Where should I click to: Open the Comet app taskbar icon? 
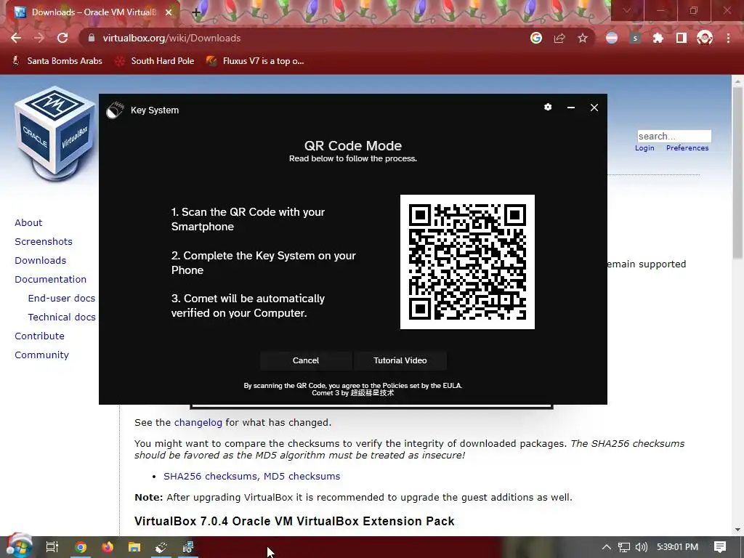tap(161, 547)
